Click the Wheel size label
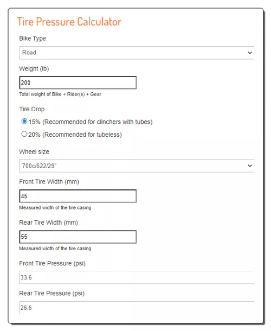This screenshot has width=271, height=331. [34, 152]
